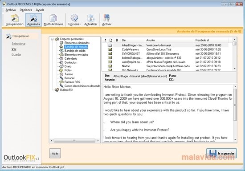Select the Welcome to Immunet message
The height and width of the screenshot is (171, 245).
[x=165, y=45]
